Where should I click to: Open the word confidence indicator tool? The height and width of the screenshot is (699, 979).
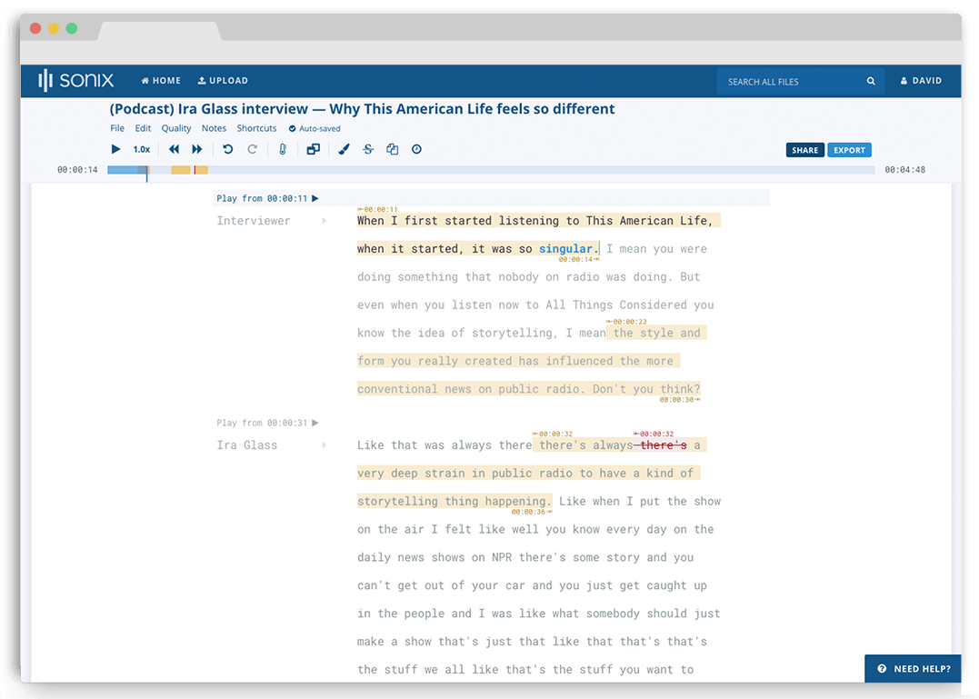click(x=283, y=149)
